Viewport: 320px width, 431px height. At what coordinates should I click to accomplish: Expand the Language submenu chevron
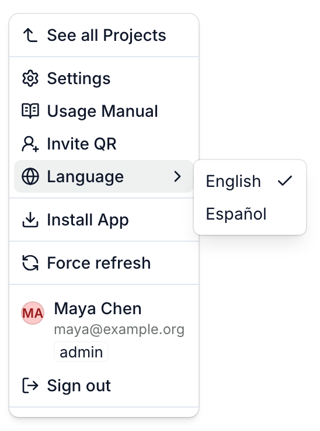click(178, 176)
